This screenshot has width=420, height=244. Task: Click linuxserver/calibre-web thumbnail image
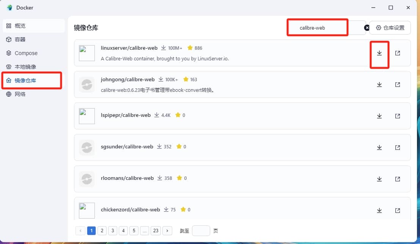(87, 53)
